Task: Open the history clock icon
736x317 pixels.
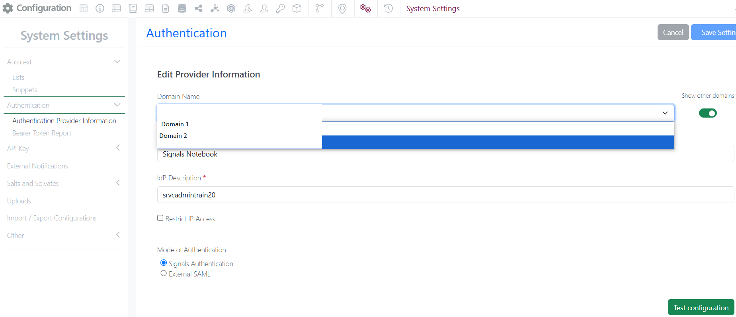Action: coord(388,8)
